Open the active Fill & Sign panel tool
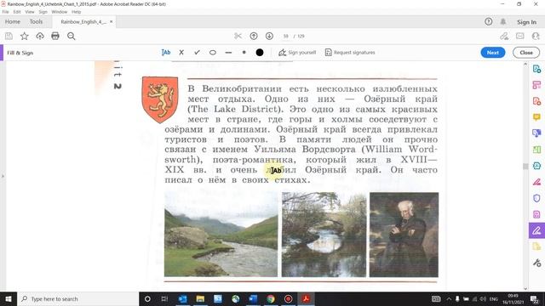Image resolution: width=545 pixels, height=306 pixels. (536, 230)
